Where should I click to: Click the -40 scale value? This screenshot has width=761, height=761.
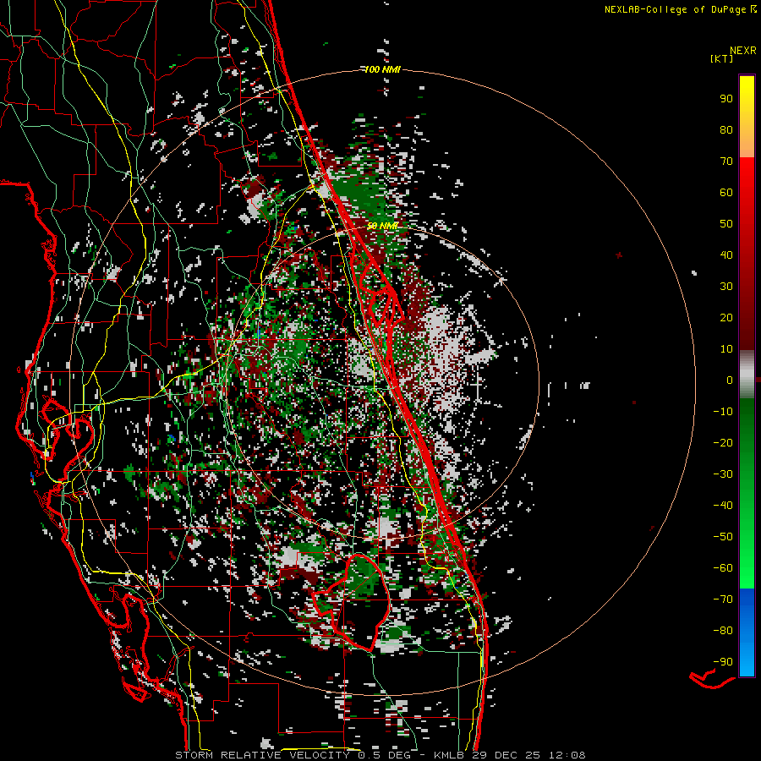(x=723, y=506)
